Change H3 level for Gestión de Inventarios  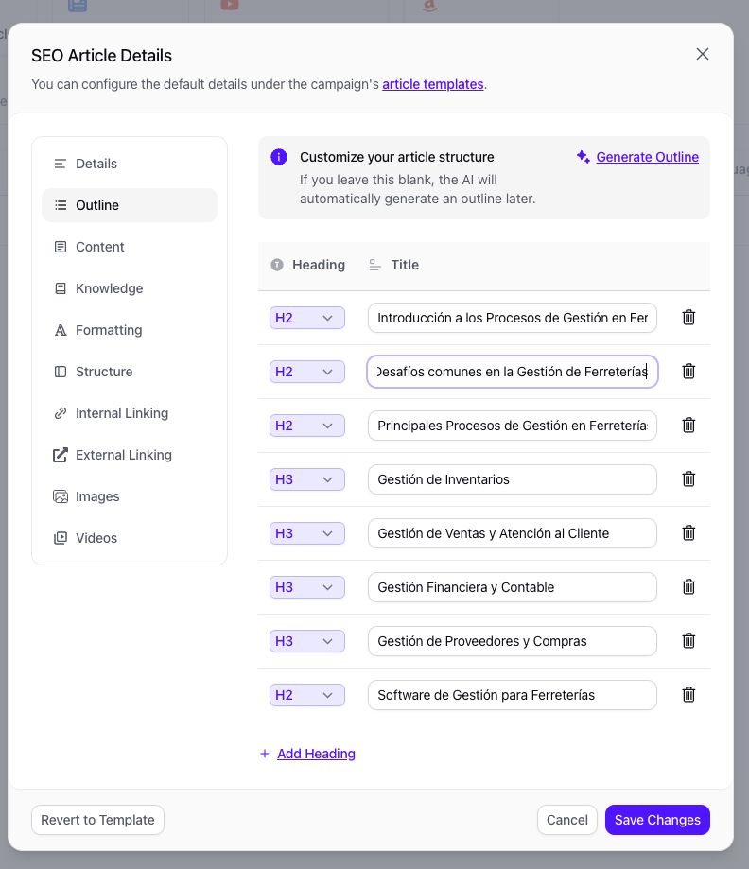tap(307, 479)
